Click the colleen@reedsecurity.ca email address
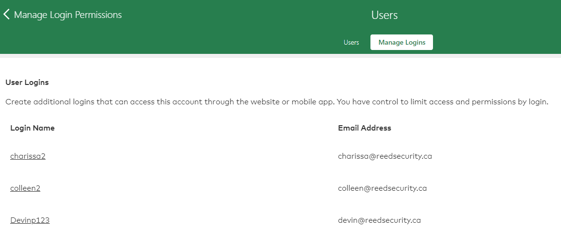The image size is (561, 249). (382, 188)
